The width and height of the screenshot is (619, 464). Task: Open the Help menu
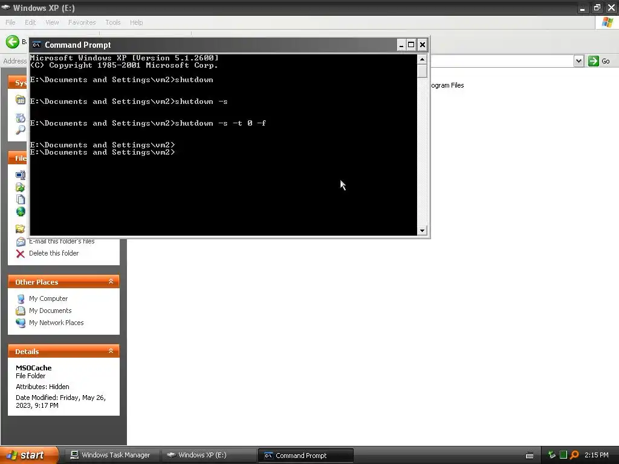[136, 22]
